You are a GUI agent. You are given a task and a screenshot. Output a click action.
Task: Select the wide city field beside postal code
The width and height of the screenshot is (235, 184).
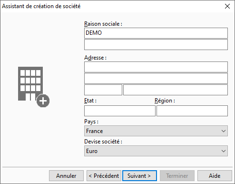pos(176,90)
